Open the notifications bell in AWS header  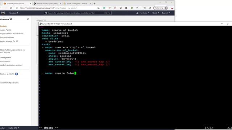[137, 13]
